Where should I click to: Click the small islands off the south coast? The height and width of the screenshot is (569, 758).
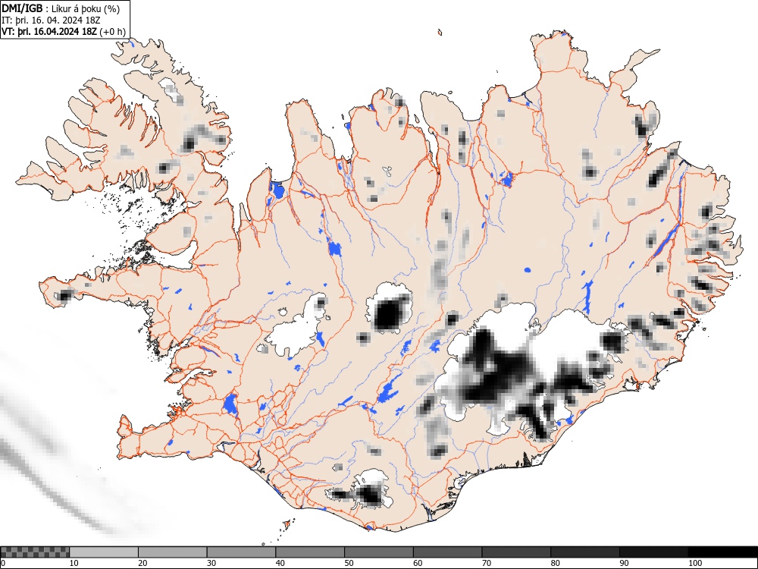287,524
